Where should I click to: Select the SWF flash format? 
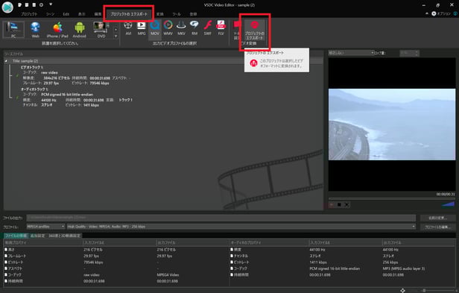(x=208, y=28)
